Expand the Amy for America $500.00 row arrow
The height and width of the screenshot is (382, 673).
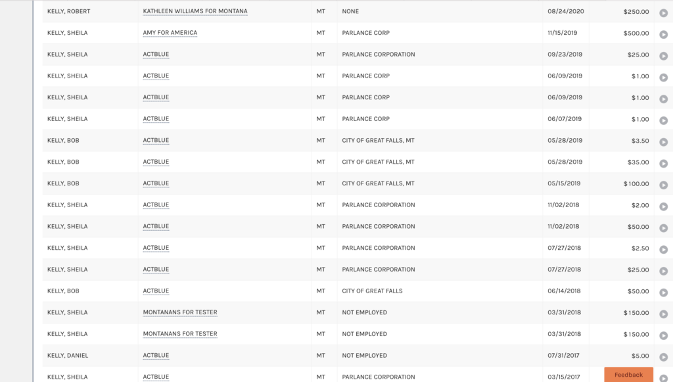point(663,34)
